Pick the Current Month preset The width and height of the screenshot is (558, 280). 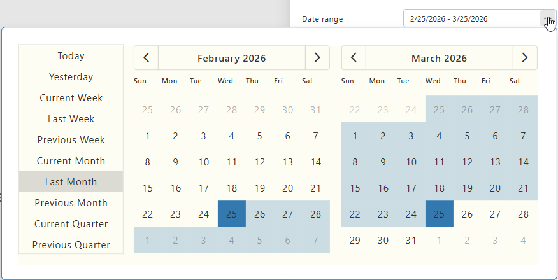pyautogui.click(x=71, y=161)
